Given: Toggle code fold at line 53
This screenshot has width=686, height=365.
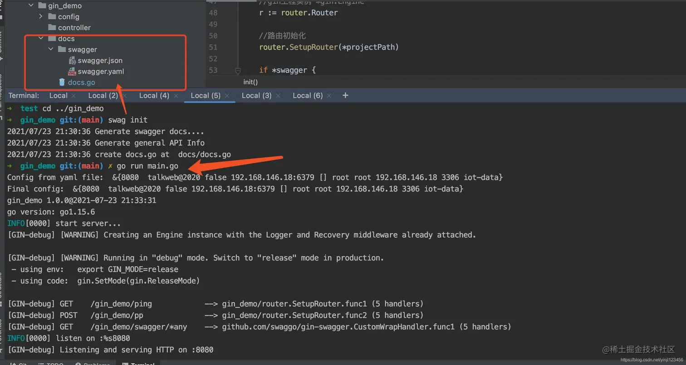Looking at the screenshot, I should tap(238, 71).
